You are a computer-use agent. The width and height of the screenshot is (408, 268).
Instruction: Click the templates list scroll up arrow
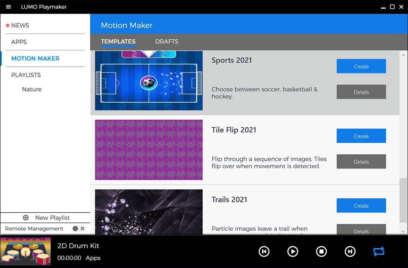pyautogui.click(x=403, y=55)
